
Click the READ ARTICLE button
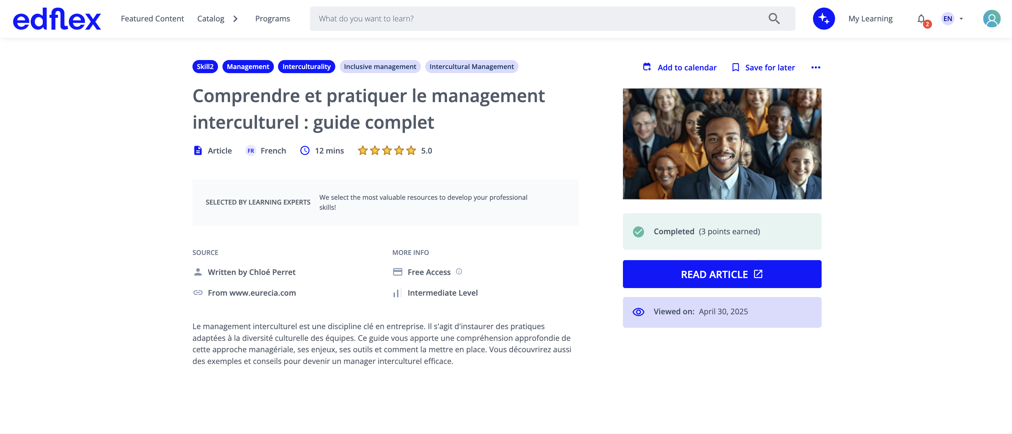click(x=722, y=274)
